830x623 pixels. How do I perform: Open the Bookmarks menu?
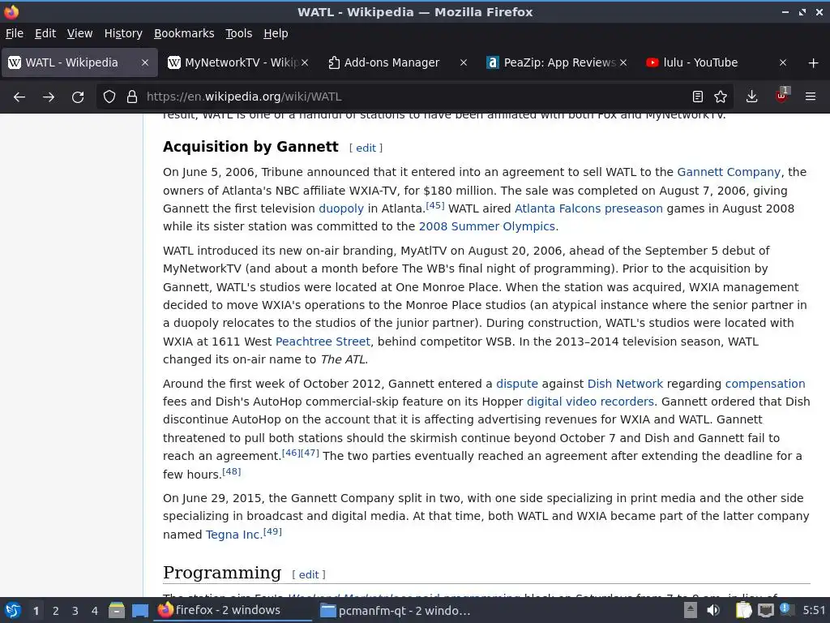pos(184,33)
